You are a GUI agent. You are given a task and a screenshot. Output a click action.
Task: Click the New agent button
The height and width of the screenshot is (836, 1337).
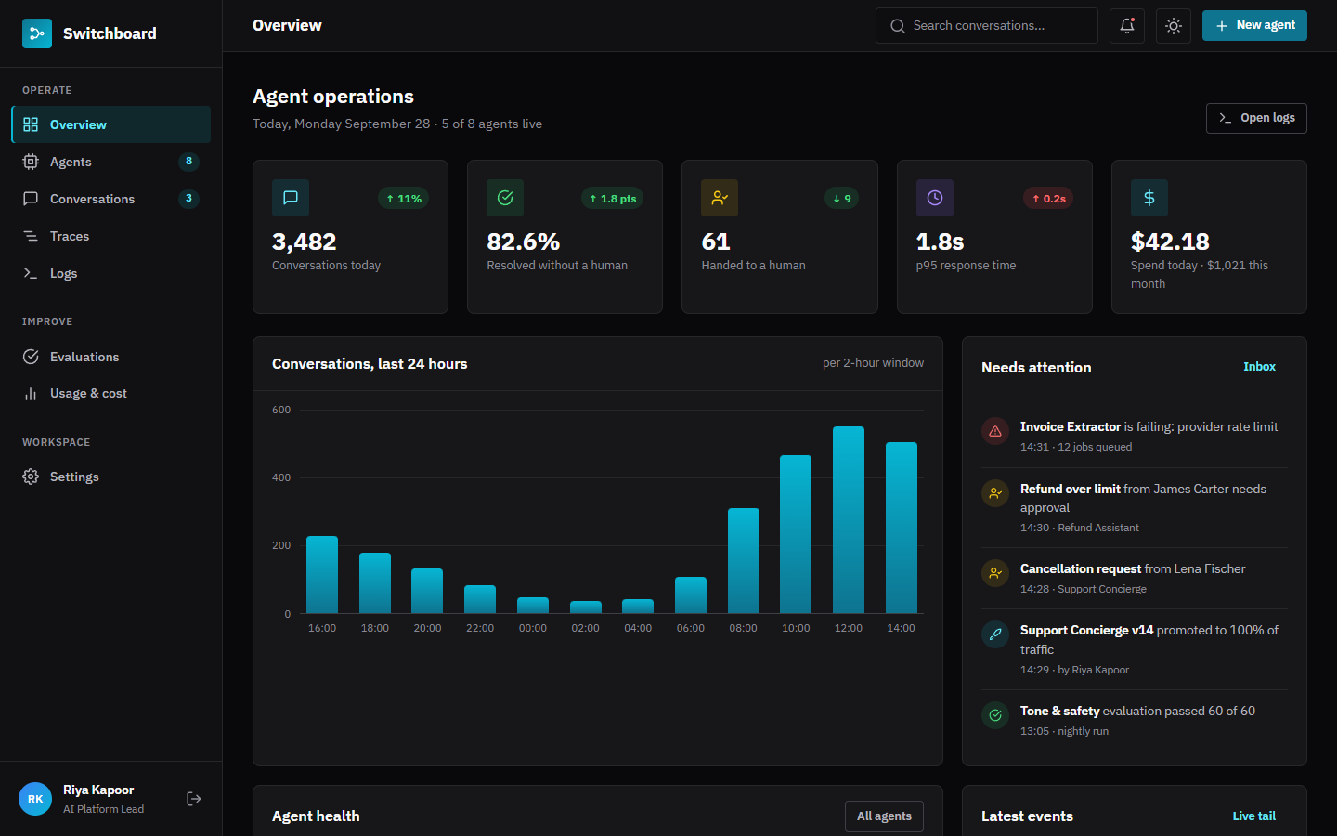coord(1254,26)
